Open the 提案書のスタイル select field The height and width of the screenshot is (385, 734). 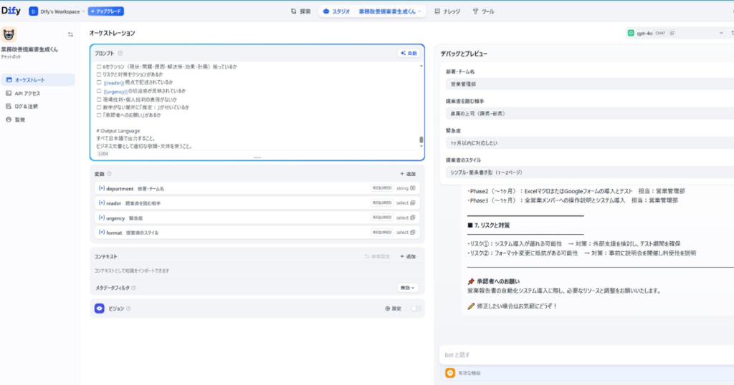pyautogui.click(x=590, y=172)
